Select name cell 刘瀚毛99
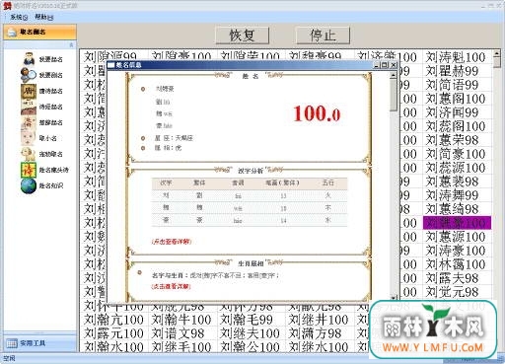This screenshot has height=364, width=505. tap(251, 320)
